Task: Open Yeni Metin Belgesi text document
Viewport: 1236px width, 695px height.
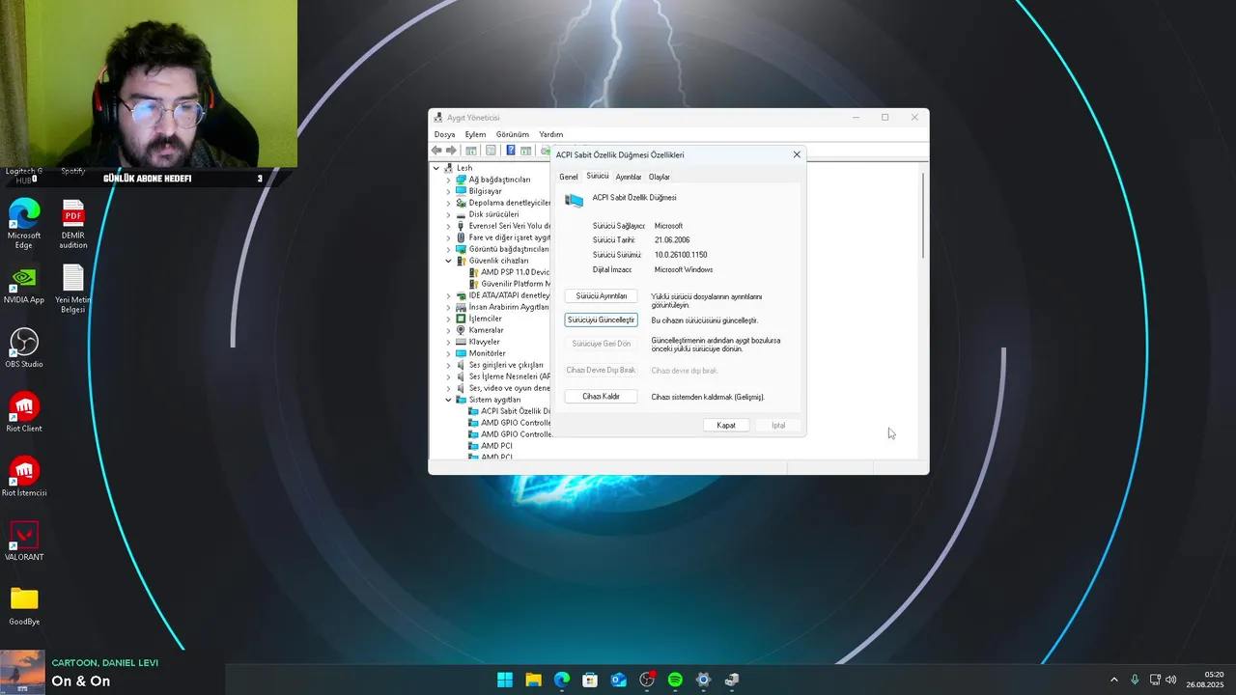Action: [73, 290]
